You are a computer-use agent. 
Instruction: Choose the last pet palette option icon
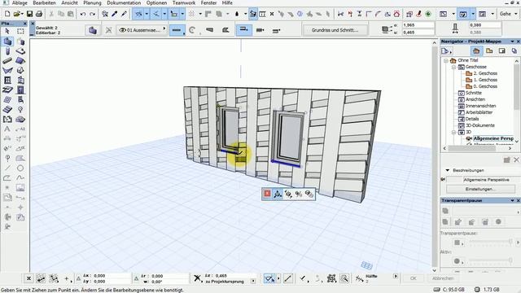(309, 194)
